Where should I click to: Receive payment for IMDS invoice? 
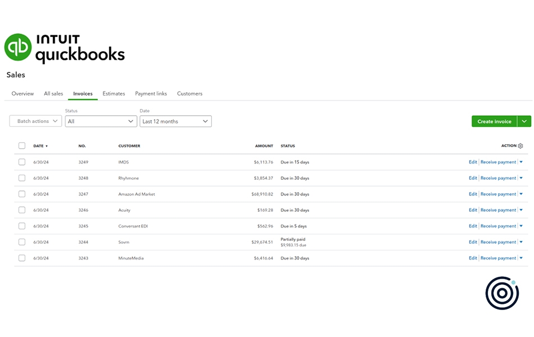pyautogui.click(x=498, y=162)
